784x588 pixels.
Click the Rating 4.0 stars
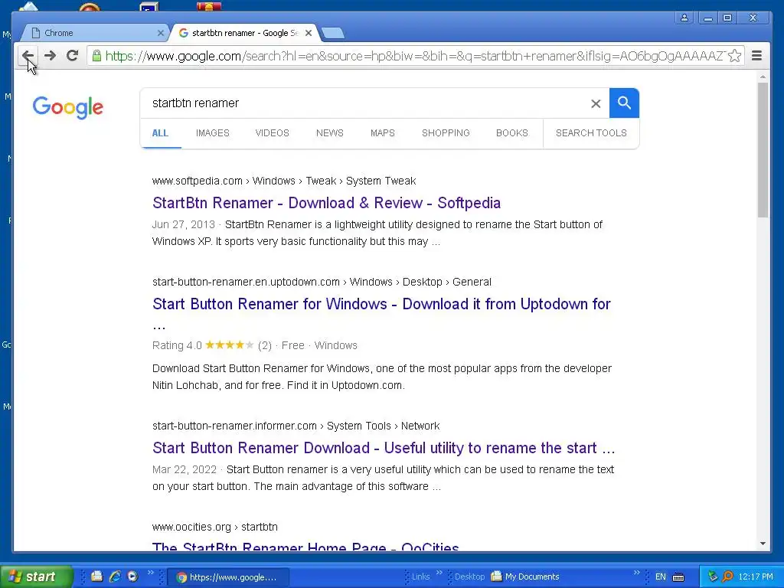tap(229, 345)
